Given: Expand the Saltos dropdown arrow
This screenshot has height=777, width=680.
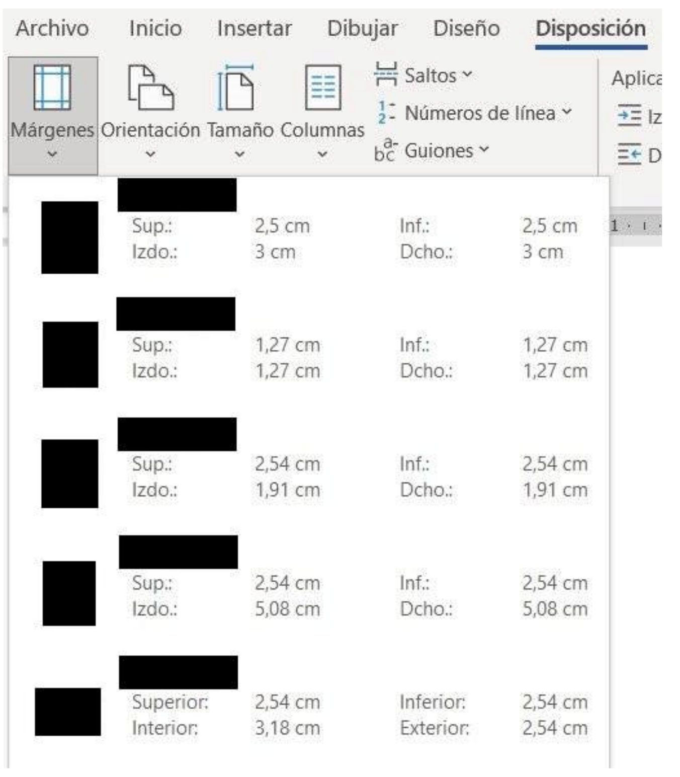Looking at the screenshot, I should point(467,75).
